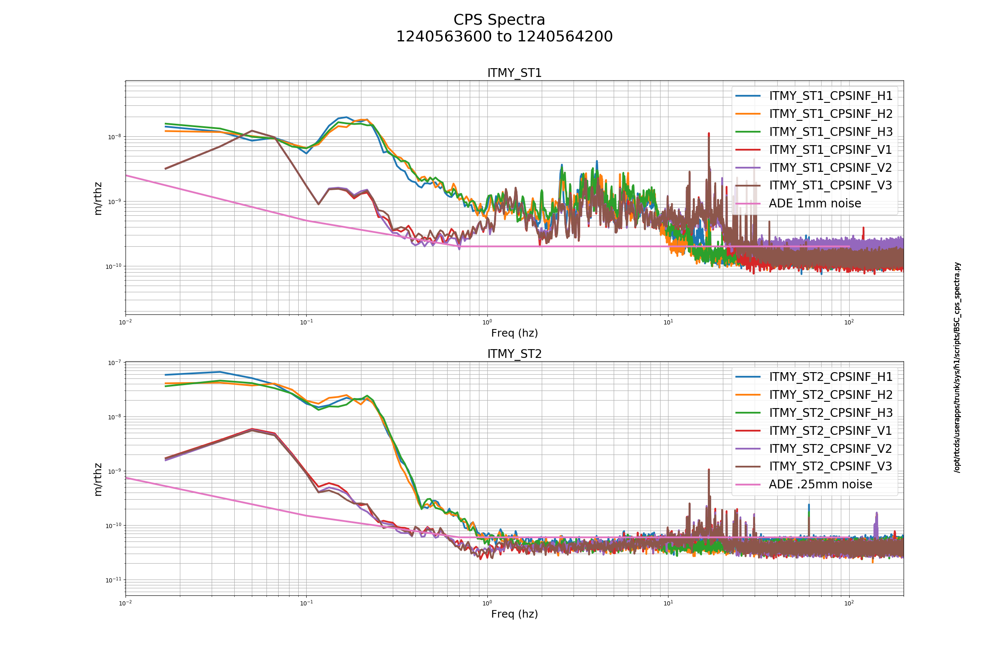
Task: Click the purple line sample beside ITMY_ST1_CPSINF_V2
Action: pos(748,168)
